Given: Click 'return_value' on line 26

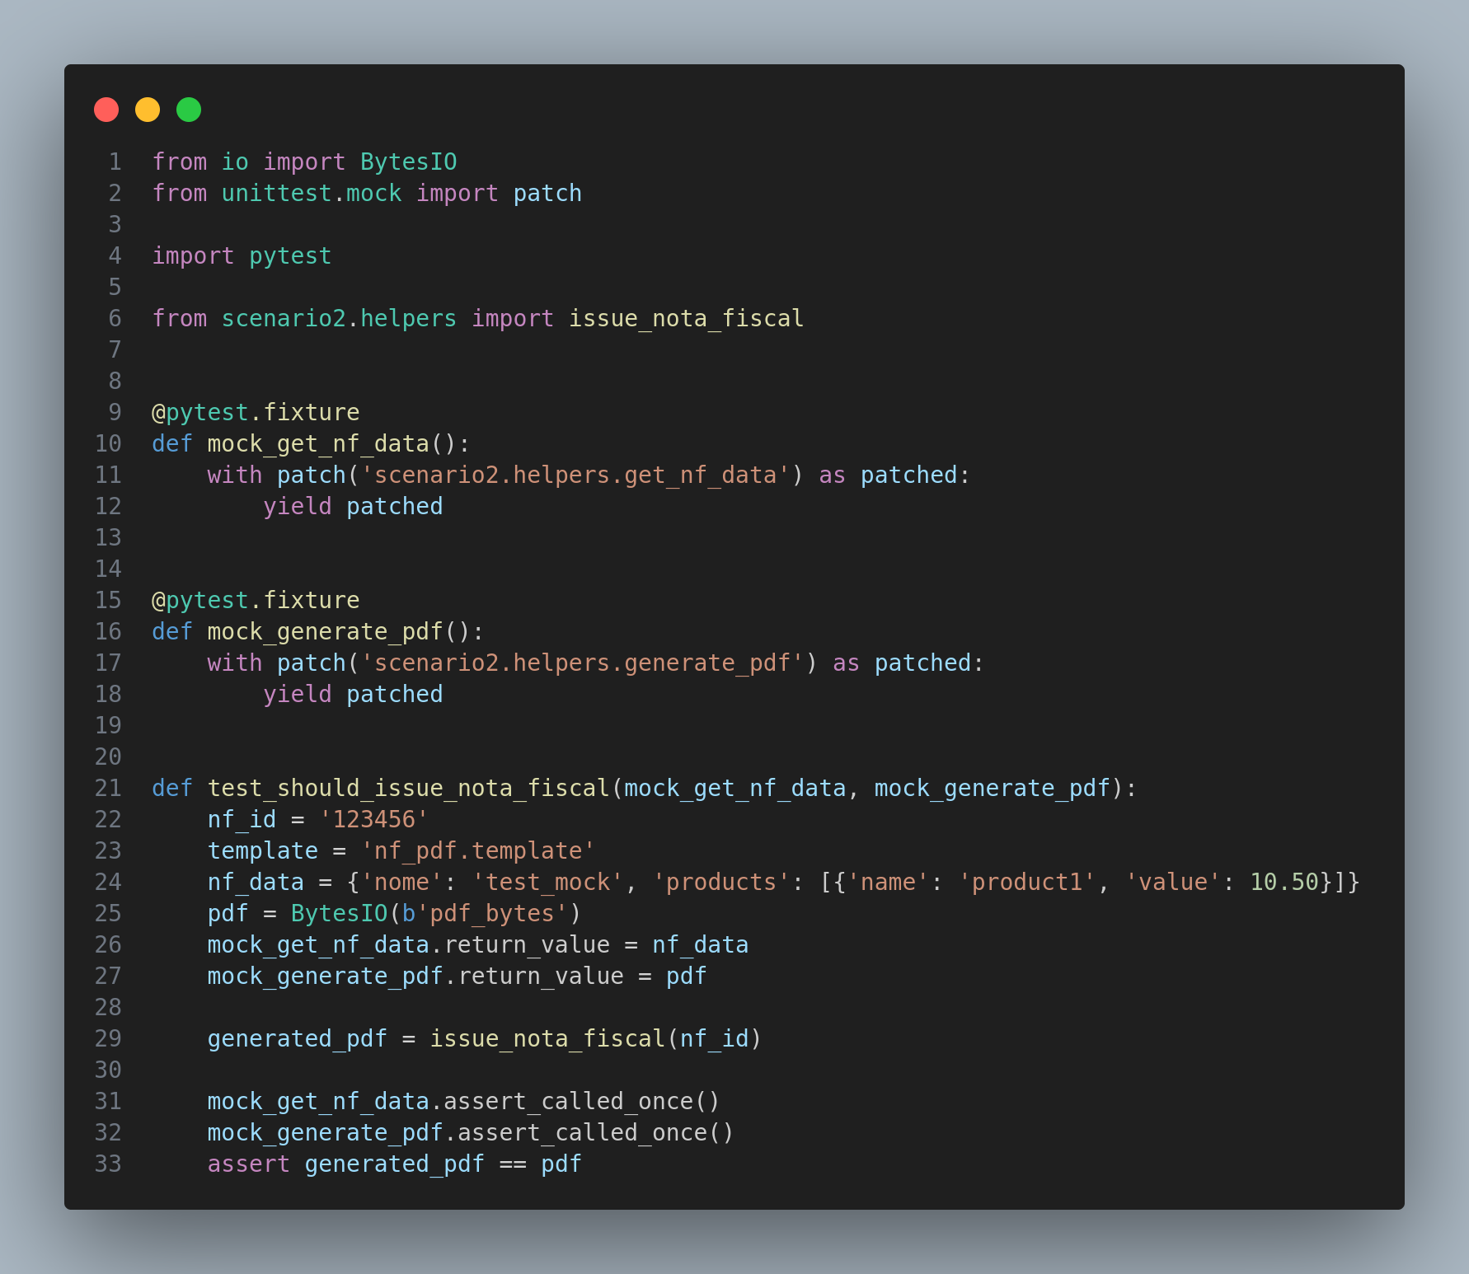Looking at the screenshot, I should click(527, 944).
